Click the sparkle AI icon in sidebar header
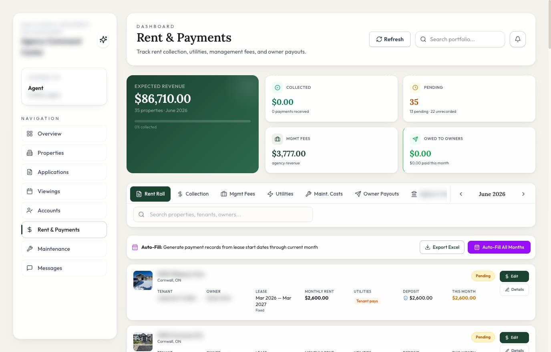 (x=103, y=40)
